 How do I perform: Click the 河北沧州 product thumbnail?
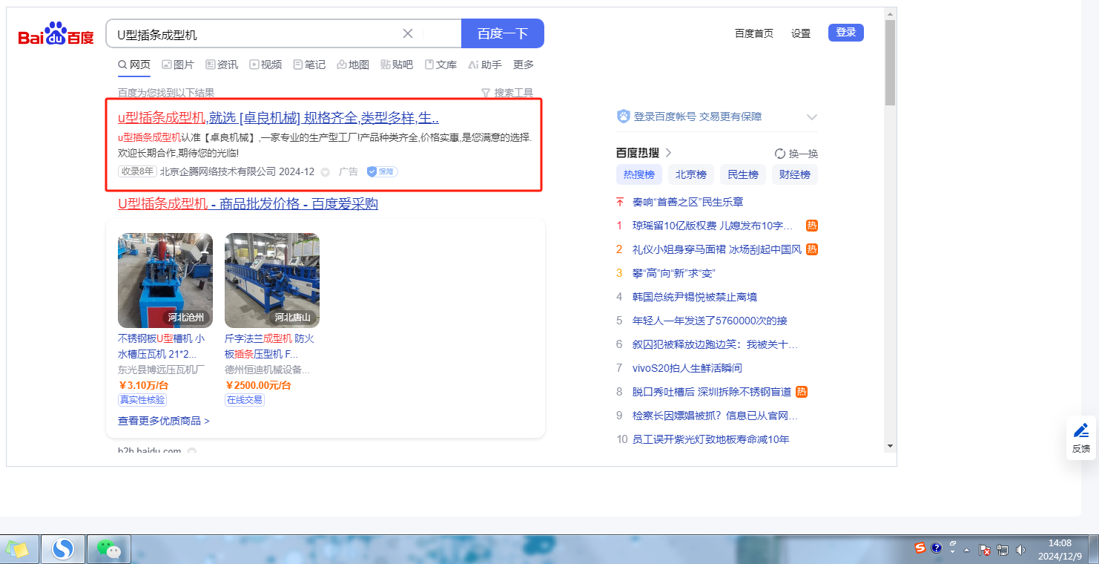[x=165, y=281]
